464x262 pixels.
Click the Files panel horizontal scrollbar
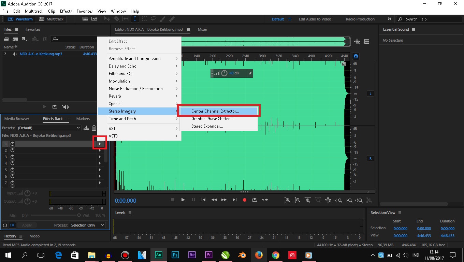pos(15,100)
